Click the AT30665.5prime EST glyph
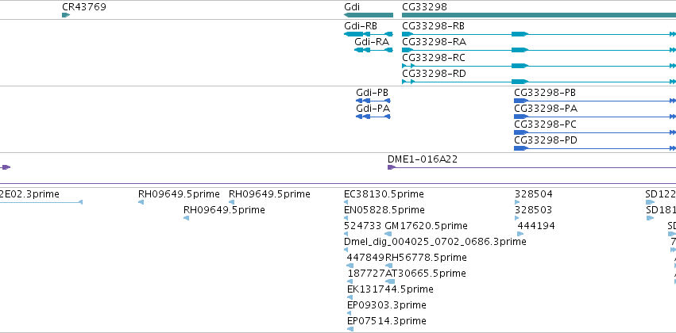Image resolution: width=676 pixels, height=333 pixels. point(390,281)
